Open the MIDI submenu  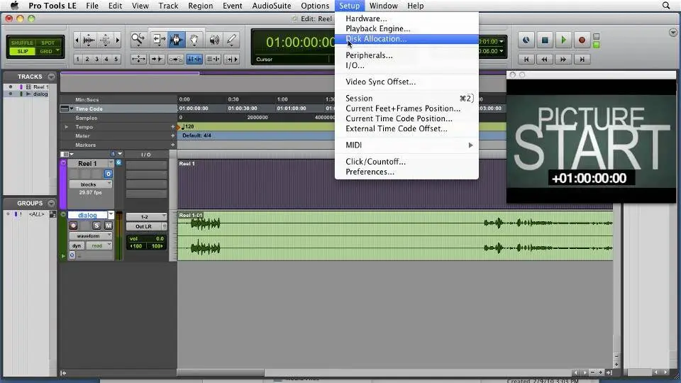pyautogui.click(x=406, y=145)
